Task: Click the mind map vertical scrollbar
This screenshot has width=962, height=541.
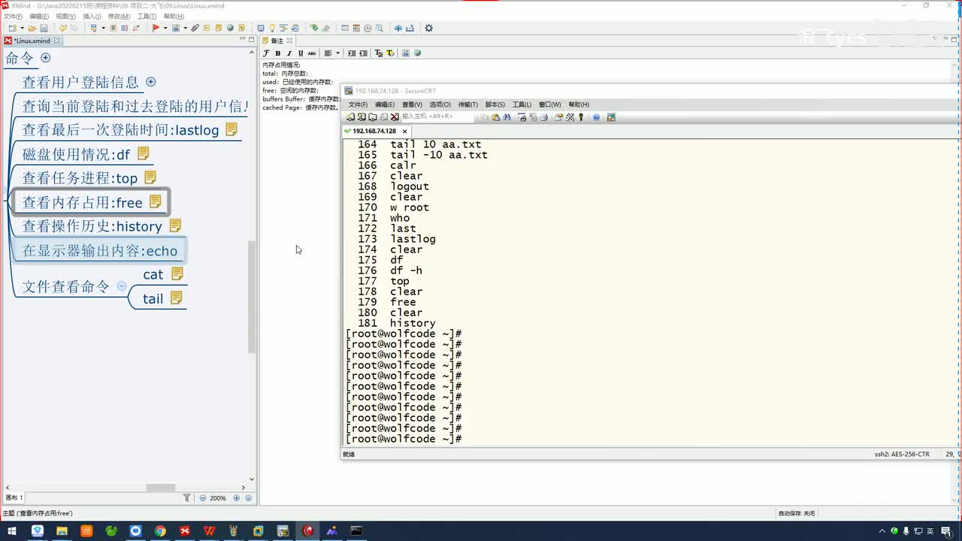Action: pyautogui.click(x=252, y=297)
